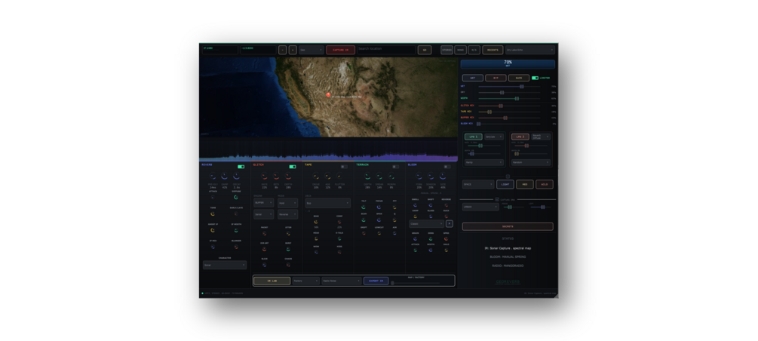Select the Stereo mode button
The image size is (758, 341).
[x=447, y=50]
